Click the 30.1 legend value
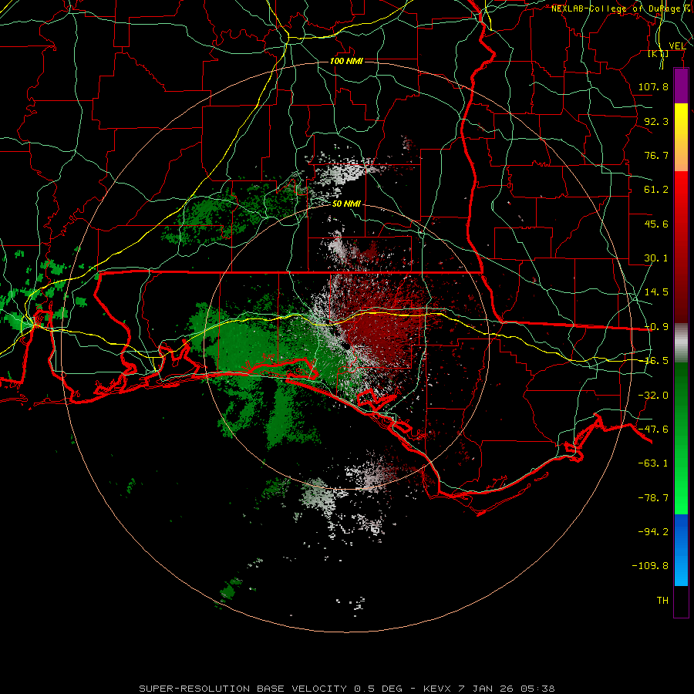The width and height of the screenshot is (694, 694). click(x=656, y=258)
